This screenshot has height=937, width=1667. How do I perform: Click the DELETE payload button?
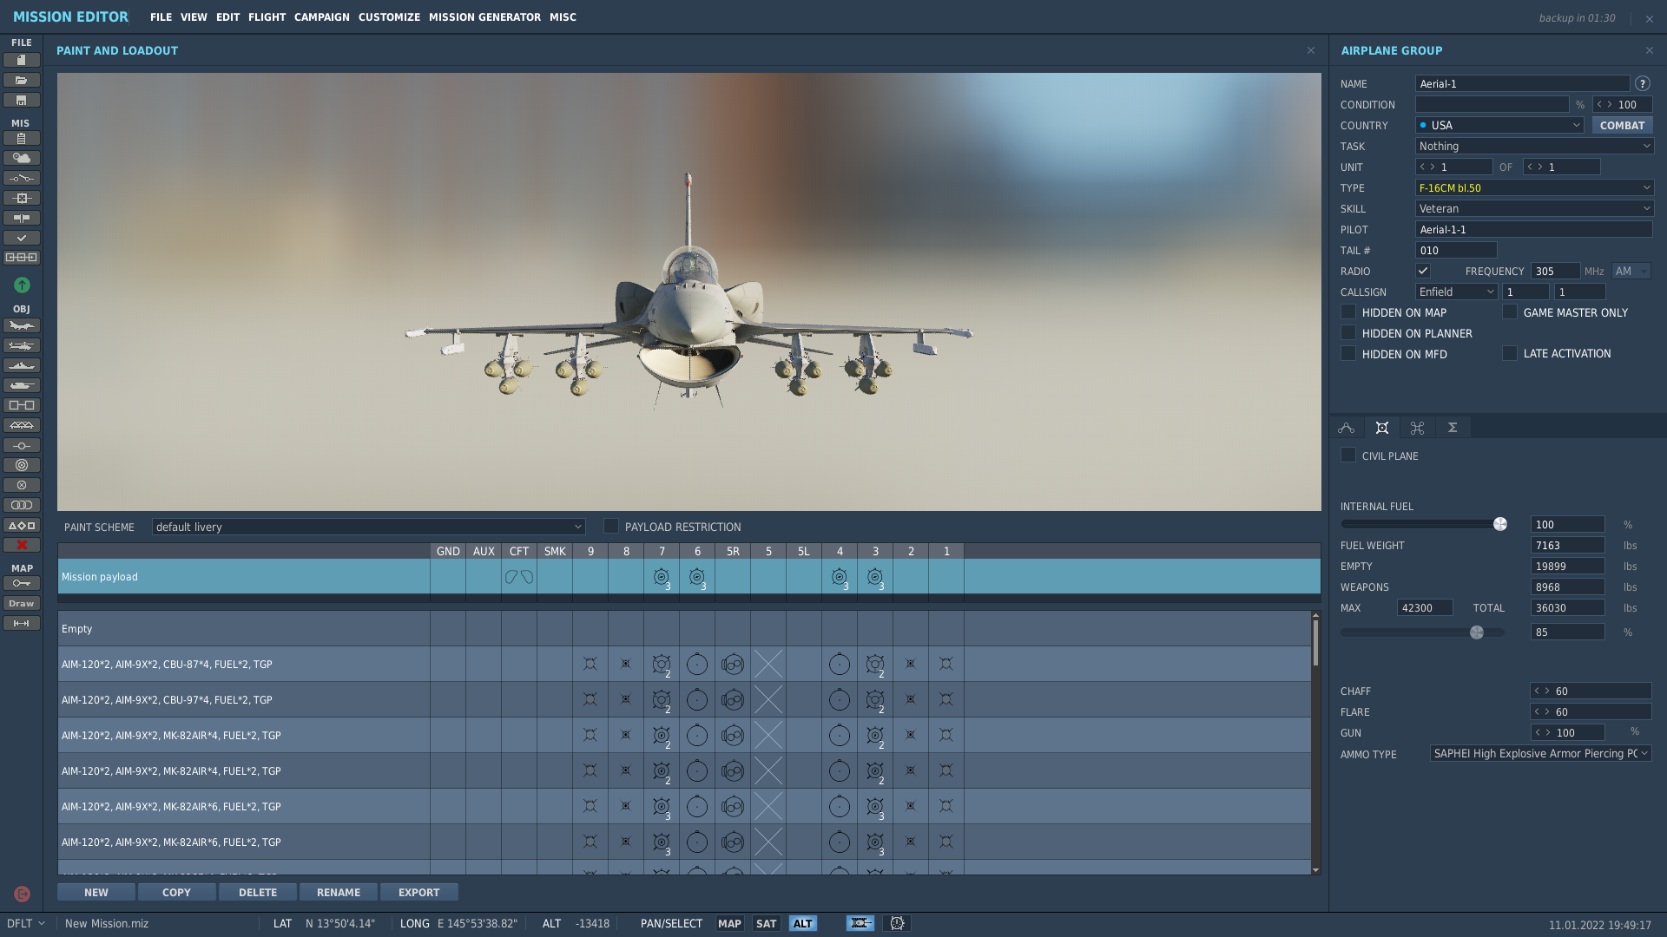[258, 892]
